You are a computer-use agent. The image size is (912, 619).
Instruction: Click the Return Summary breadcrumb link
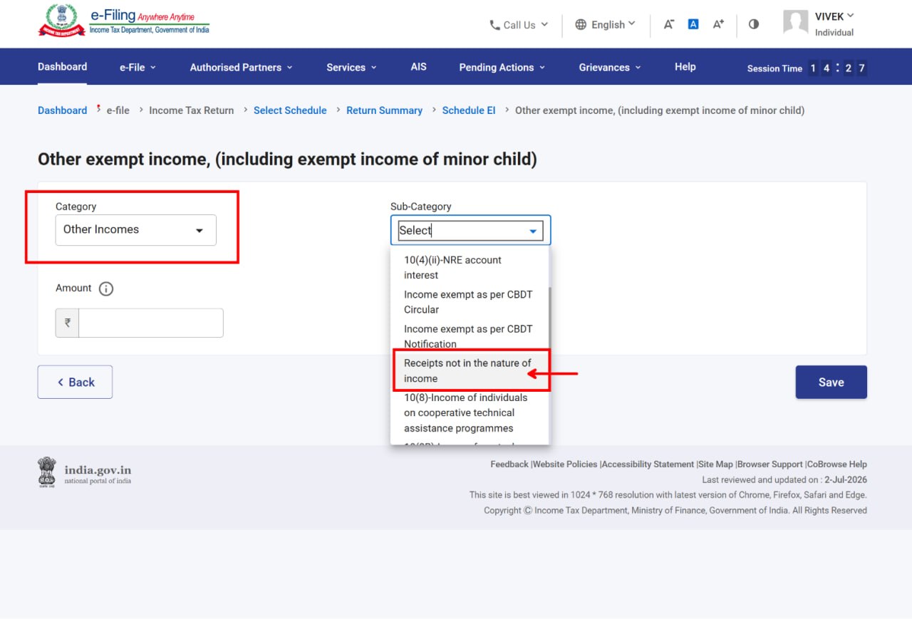(384, 110)
